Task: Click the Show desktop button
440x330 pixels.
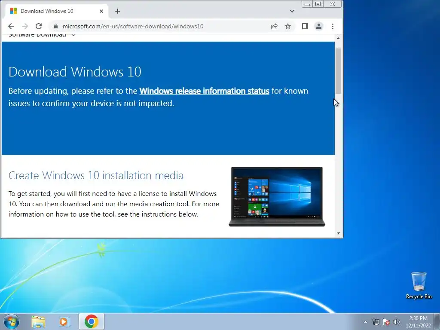Action: 437,321
